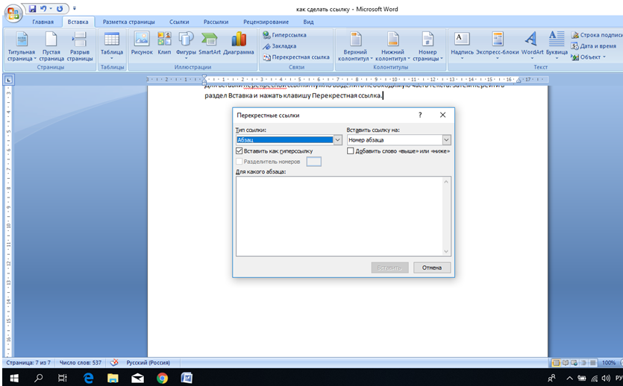Open the Рассылки tab
This screenshot has height=386, width=623.
tap(216, 22)
